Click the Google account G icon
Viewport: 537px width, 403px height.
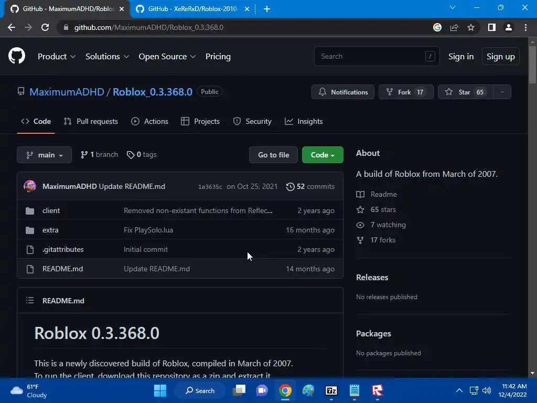click(437, 27)
